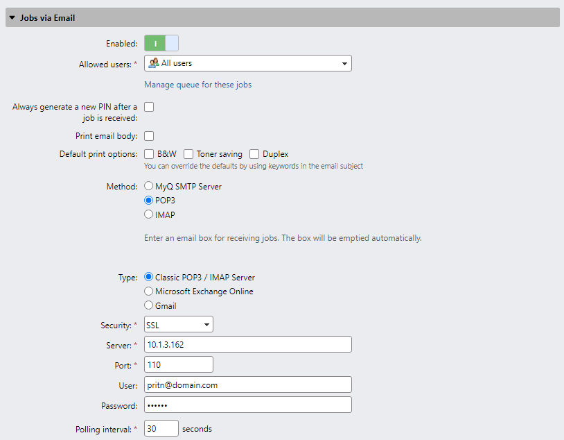
Task: Toggle the Enabled switch off
Action: 161,42
